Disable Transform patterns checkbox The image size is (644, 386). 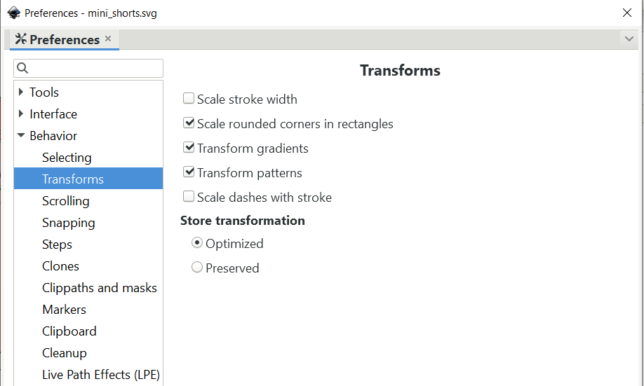tap(189, 172)
